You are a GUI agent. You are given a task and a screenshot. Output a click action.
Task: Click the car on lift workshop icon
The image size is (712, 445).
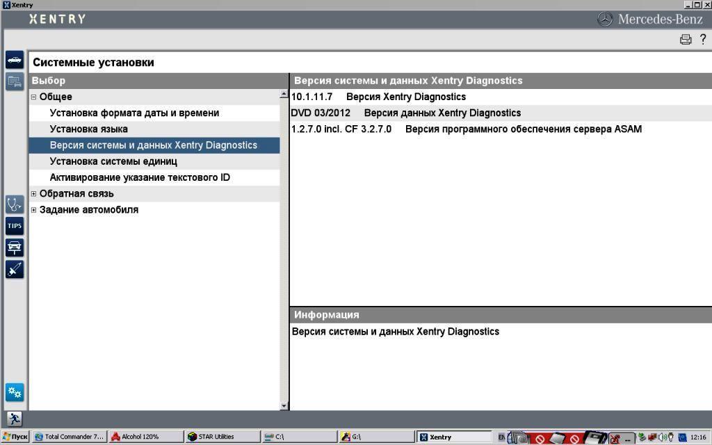pyautogui.click(x=15, y=248)
